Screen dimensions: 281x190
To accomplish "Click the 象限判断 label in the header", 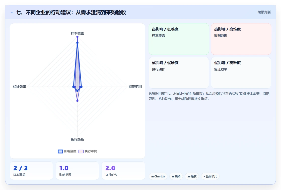I will [x=264, y=12].
